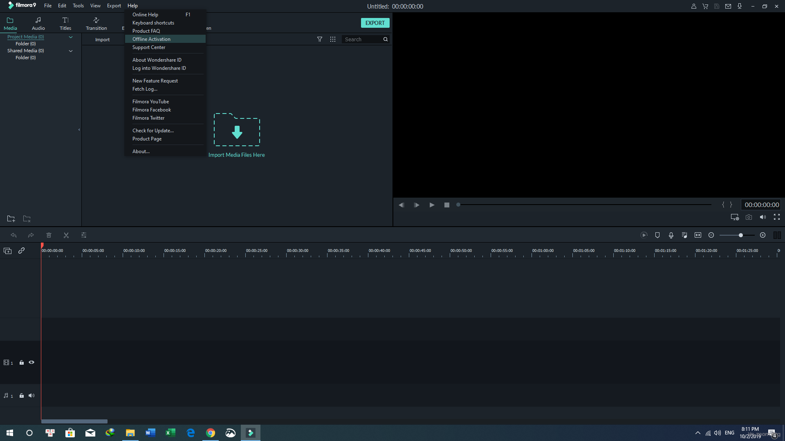The width and height of the screenshot is (785, 441).
Task: Select Folder under Project Media
Action: [x=26, y=44]
